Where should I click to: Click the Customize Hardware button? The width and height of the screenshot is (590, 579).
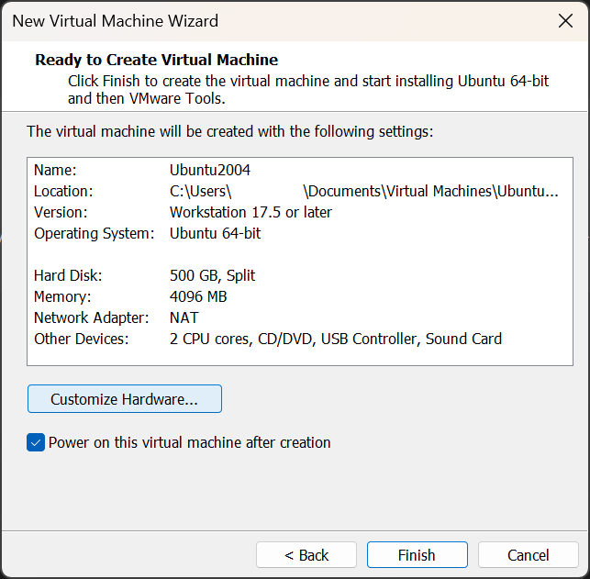click(x=125, y=399)
